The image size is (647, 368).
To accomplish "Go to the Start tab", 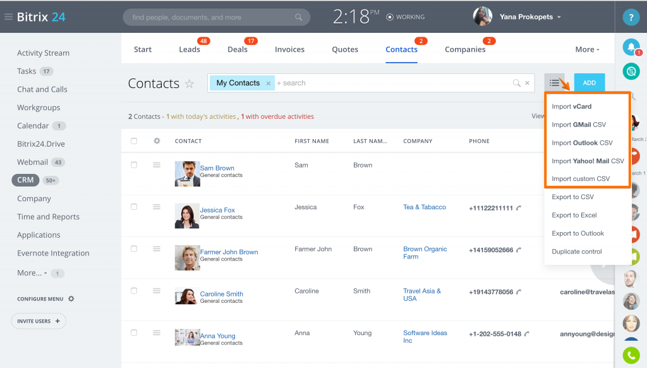I will point(143,49).
